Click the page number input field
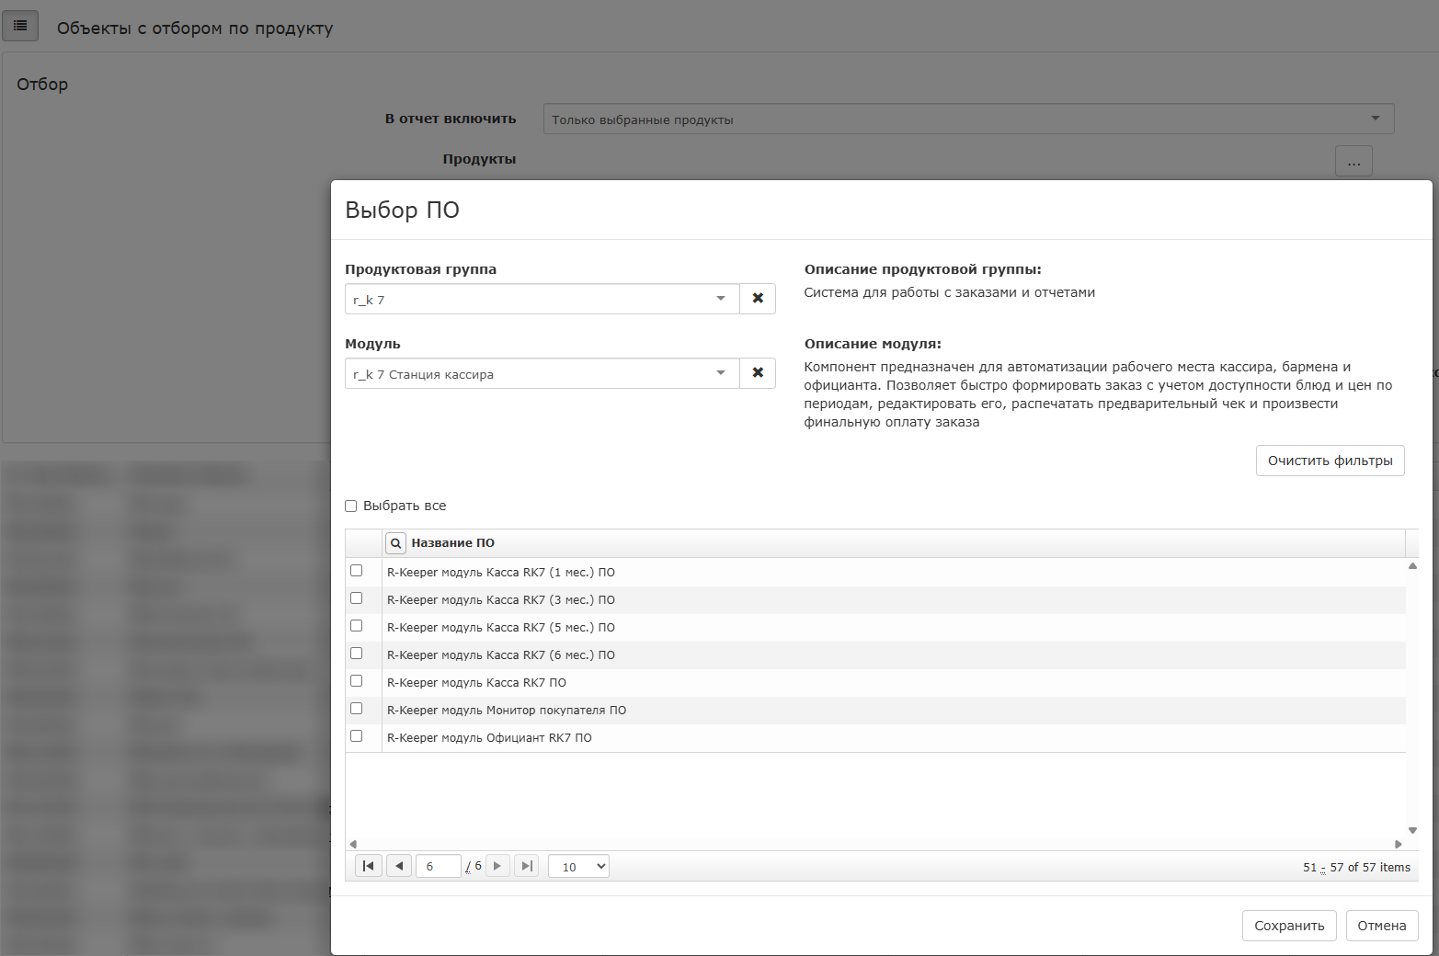Viewport: 1439px width, 956px height. pos(438,866)
